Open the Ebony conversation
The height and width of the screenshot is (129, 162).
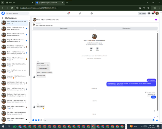[x=14, y=29]
